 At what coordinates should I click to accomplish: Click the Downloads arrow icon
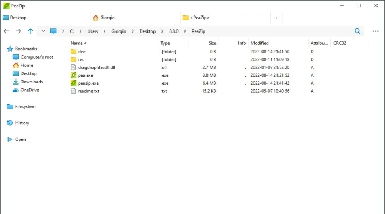click(16, 82)
